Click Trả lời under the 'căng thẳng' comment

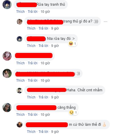(33, 115)
